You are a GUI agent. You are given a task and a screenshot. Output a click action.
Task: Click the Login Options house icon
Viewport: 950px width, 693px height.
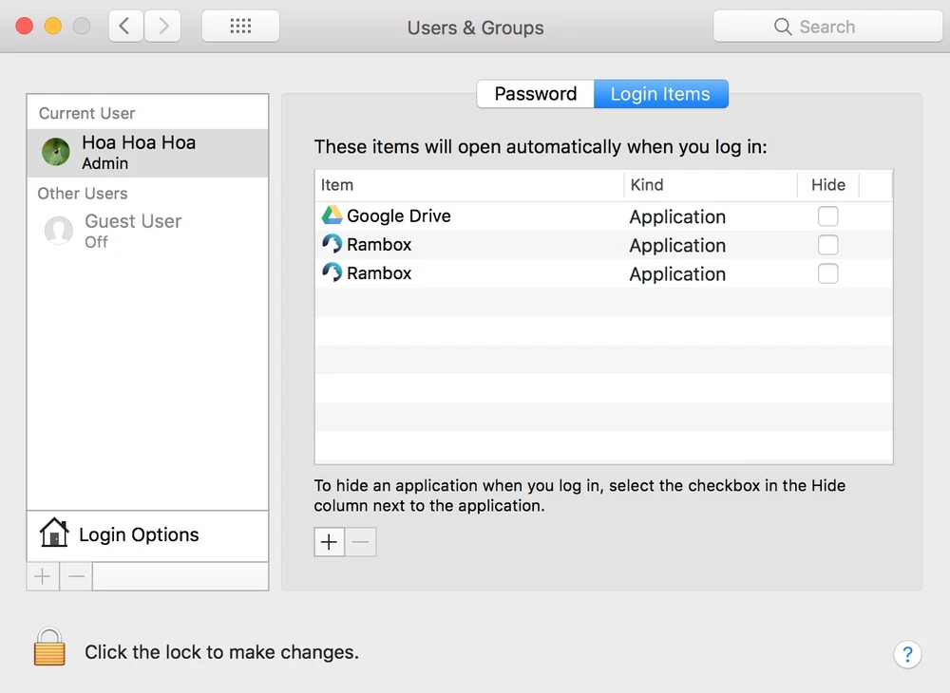coord(54,534)
